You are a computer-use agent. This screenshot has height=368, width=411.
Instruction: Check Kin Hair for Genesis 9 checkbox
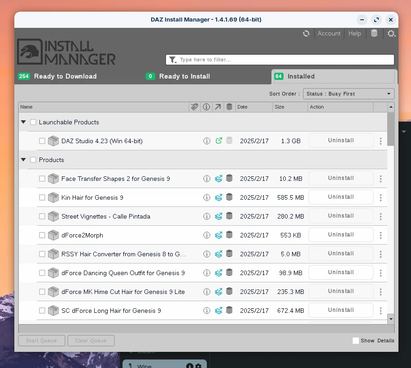(x=42, y=197)
